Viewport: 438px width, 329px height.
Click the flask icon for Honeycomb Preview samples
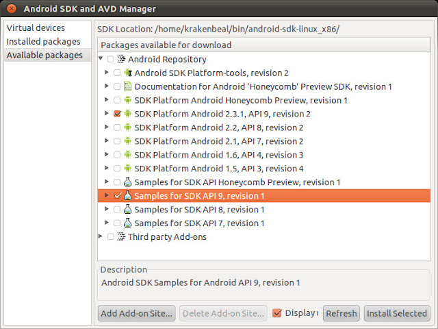128,182
